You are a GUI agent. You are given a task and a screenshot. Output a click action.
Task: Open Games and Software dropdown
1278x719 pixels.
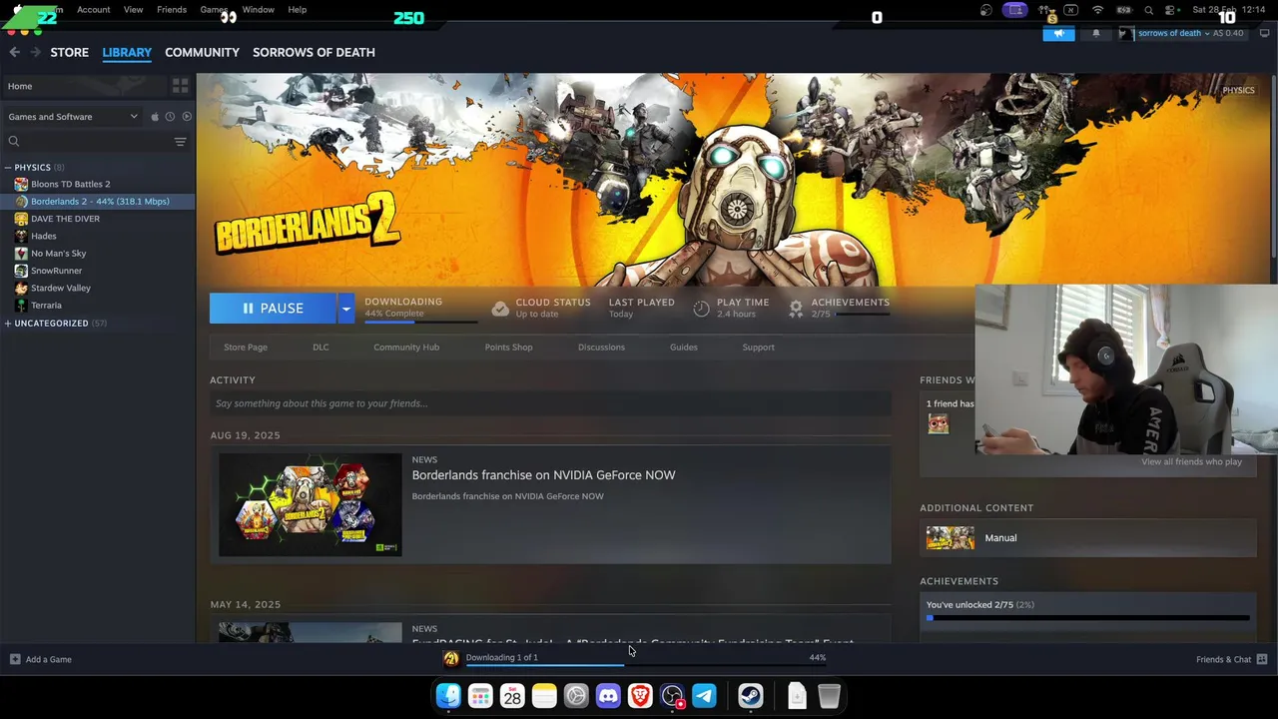click(x=72, y=117)
